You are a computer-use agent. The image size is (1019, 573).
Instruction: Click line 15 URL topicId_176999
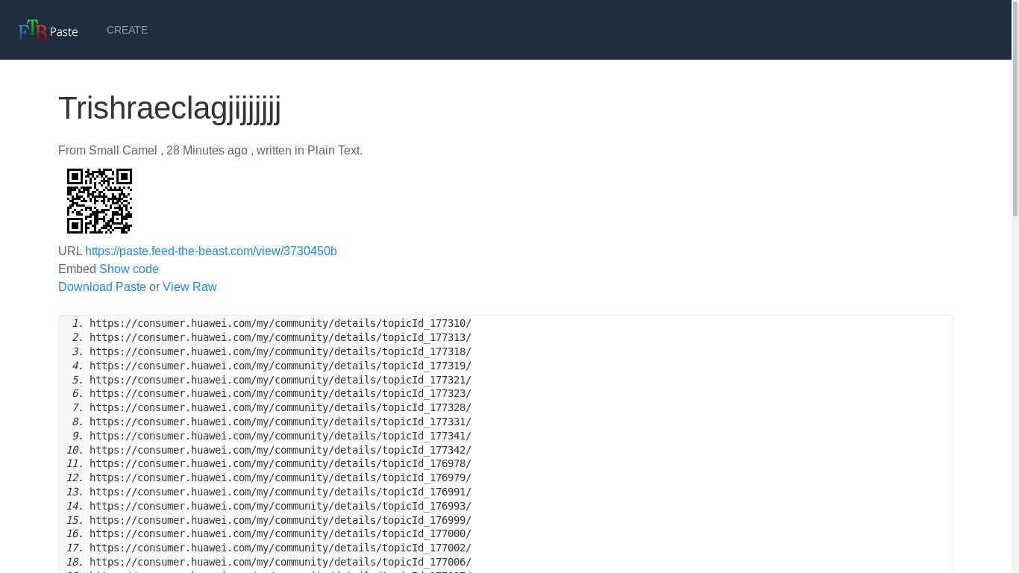point(280,520)
